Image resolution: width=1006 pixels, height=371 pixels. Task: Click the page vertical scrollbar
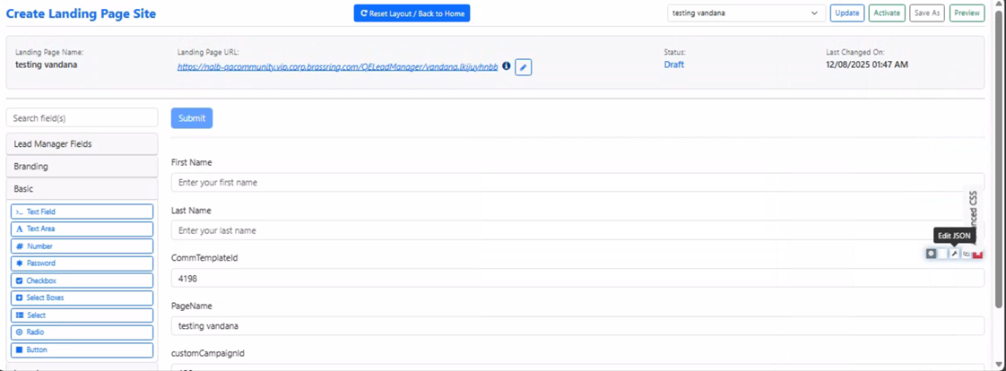1000,179
